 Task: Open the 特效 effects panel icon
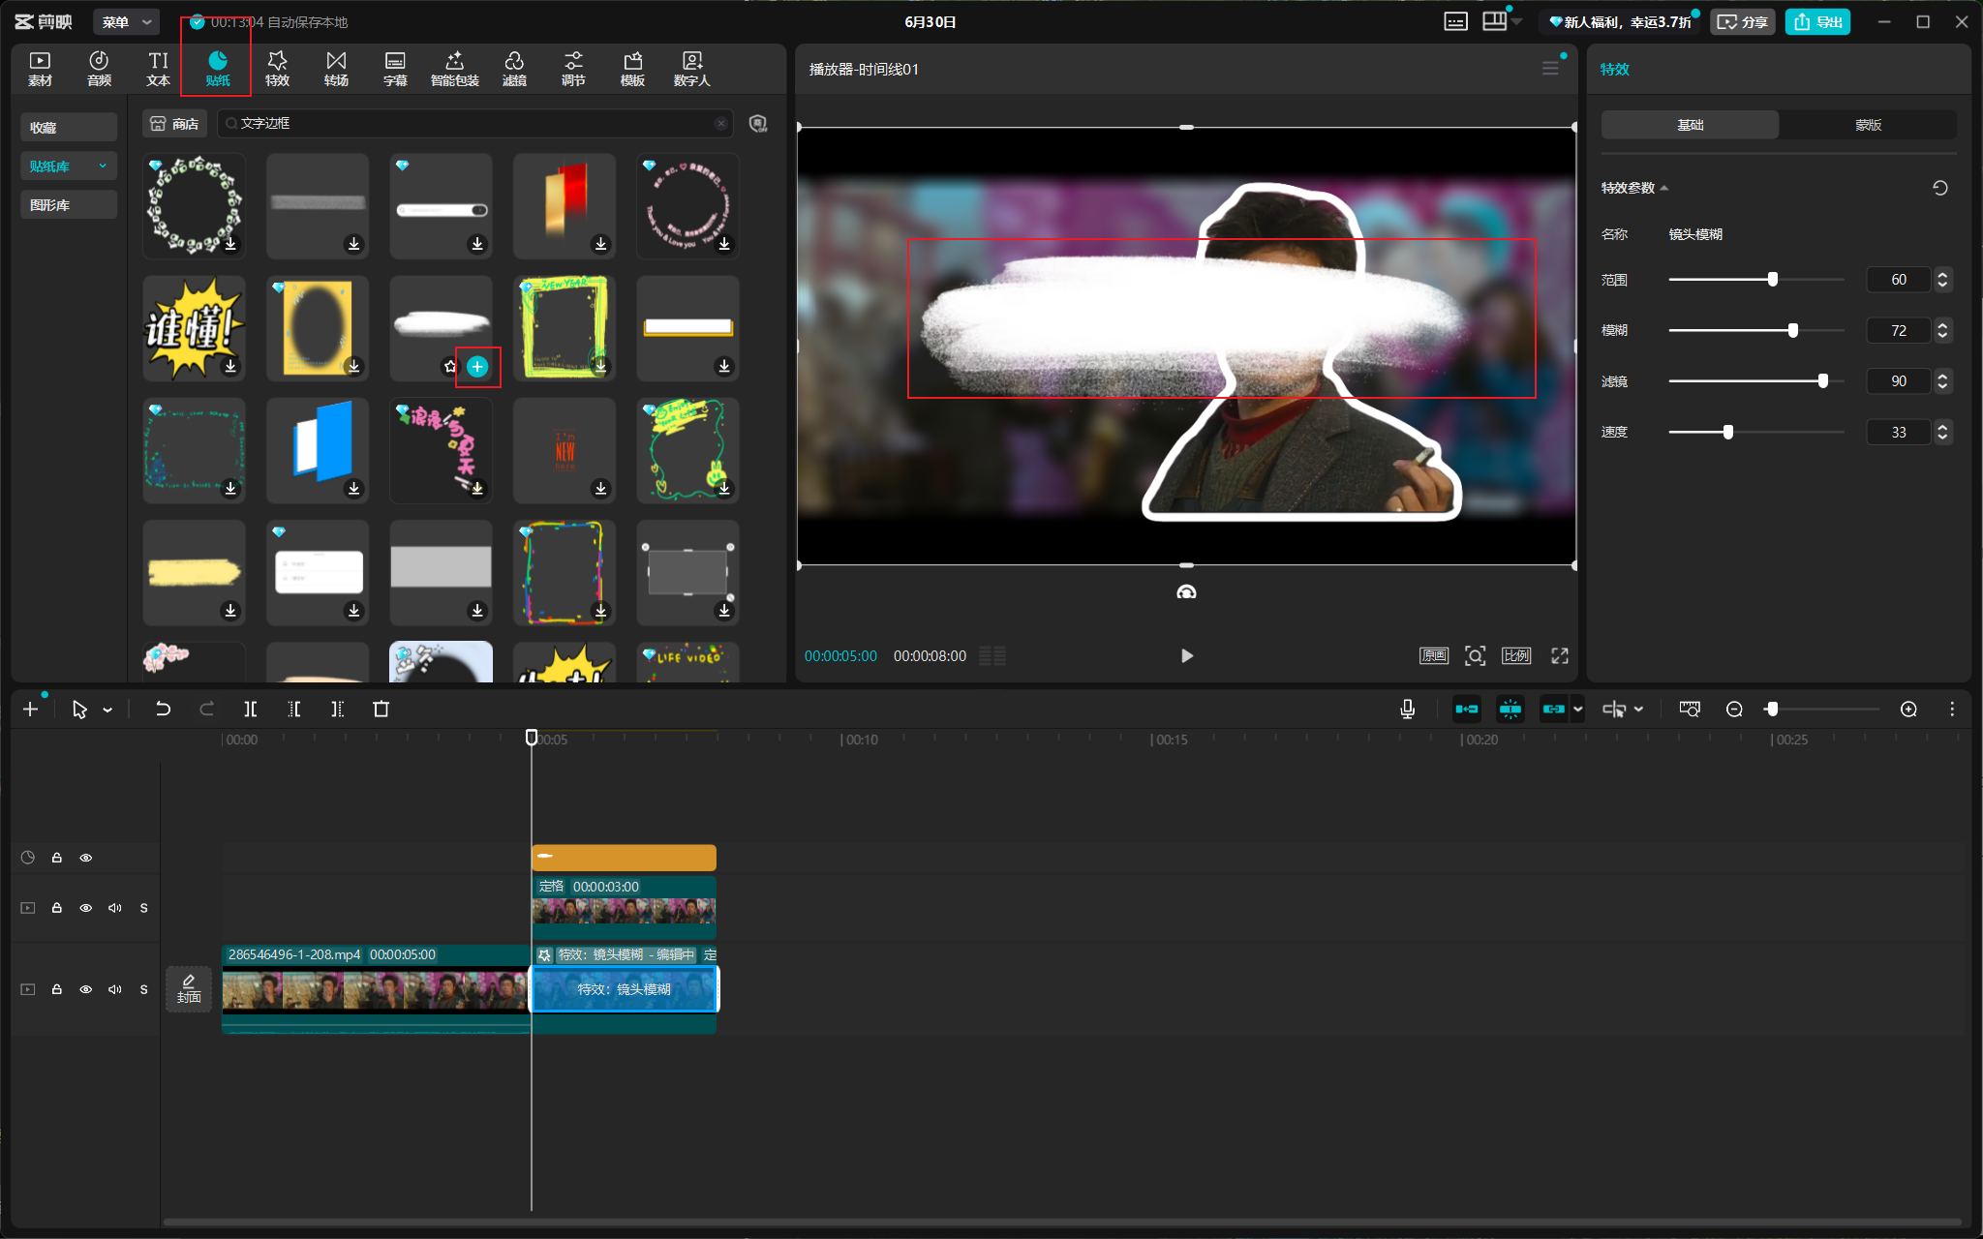click(x=277, y=69)
